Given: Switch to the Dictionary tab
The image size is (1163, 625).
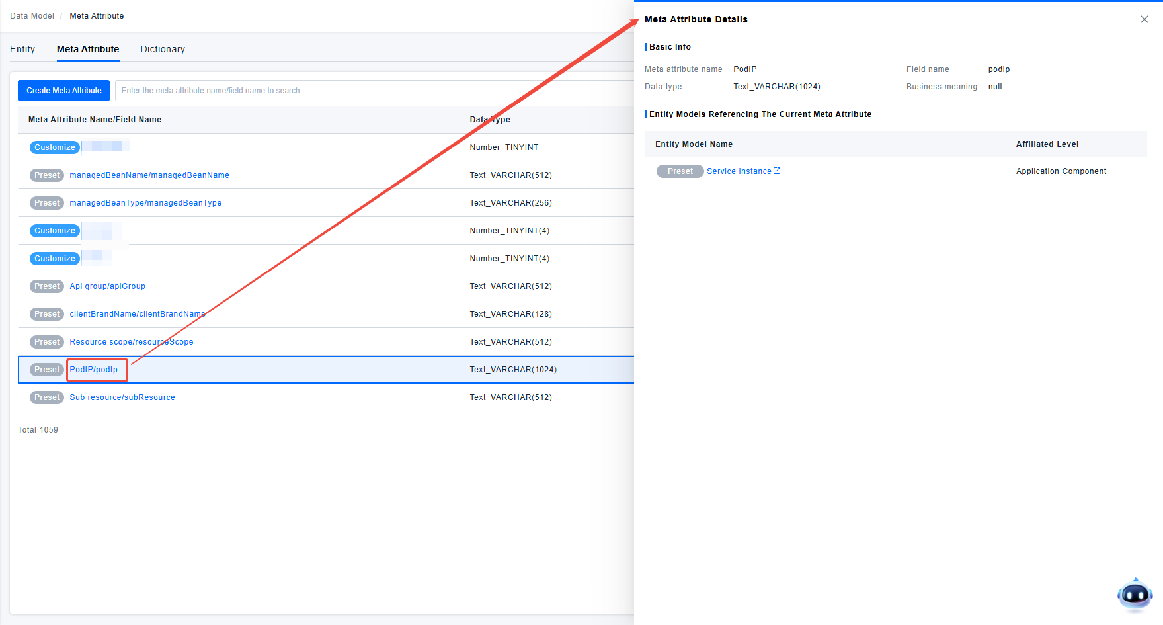Looking at the screenshot, I should 163,49.
